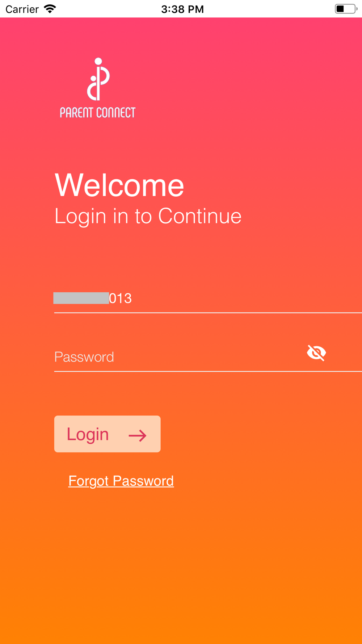Viewport: 362px width, 644px height.
Task: Tap the battery icon in the status bar
Action: (346, 9)
